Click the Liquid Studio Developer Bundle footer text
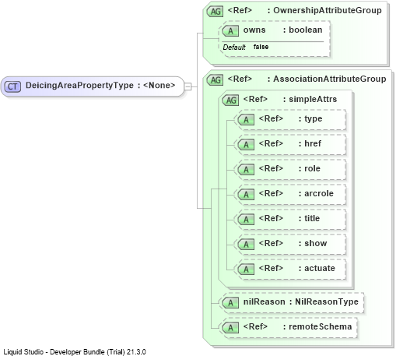The image size is (396, 356). pos(75,352)
